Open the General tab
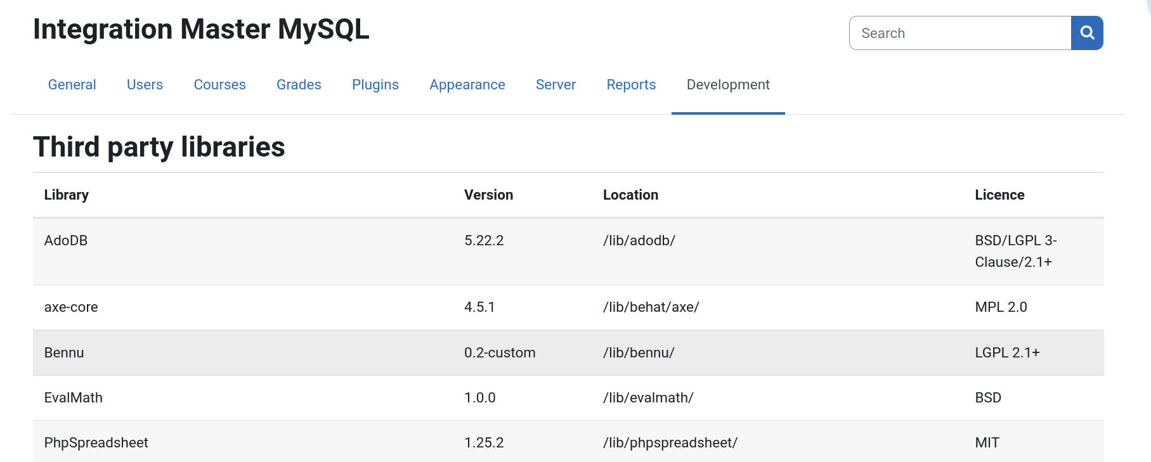The width and height of the screenshot is (1151, 462). [x=72, y=85]
